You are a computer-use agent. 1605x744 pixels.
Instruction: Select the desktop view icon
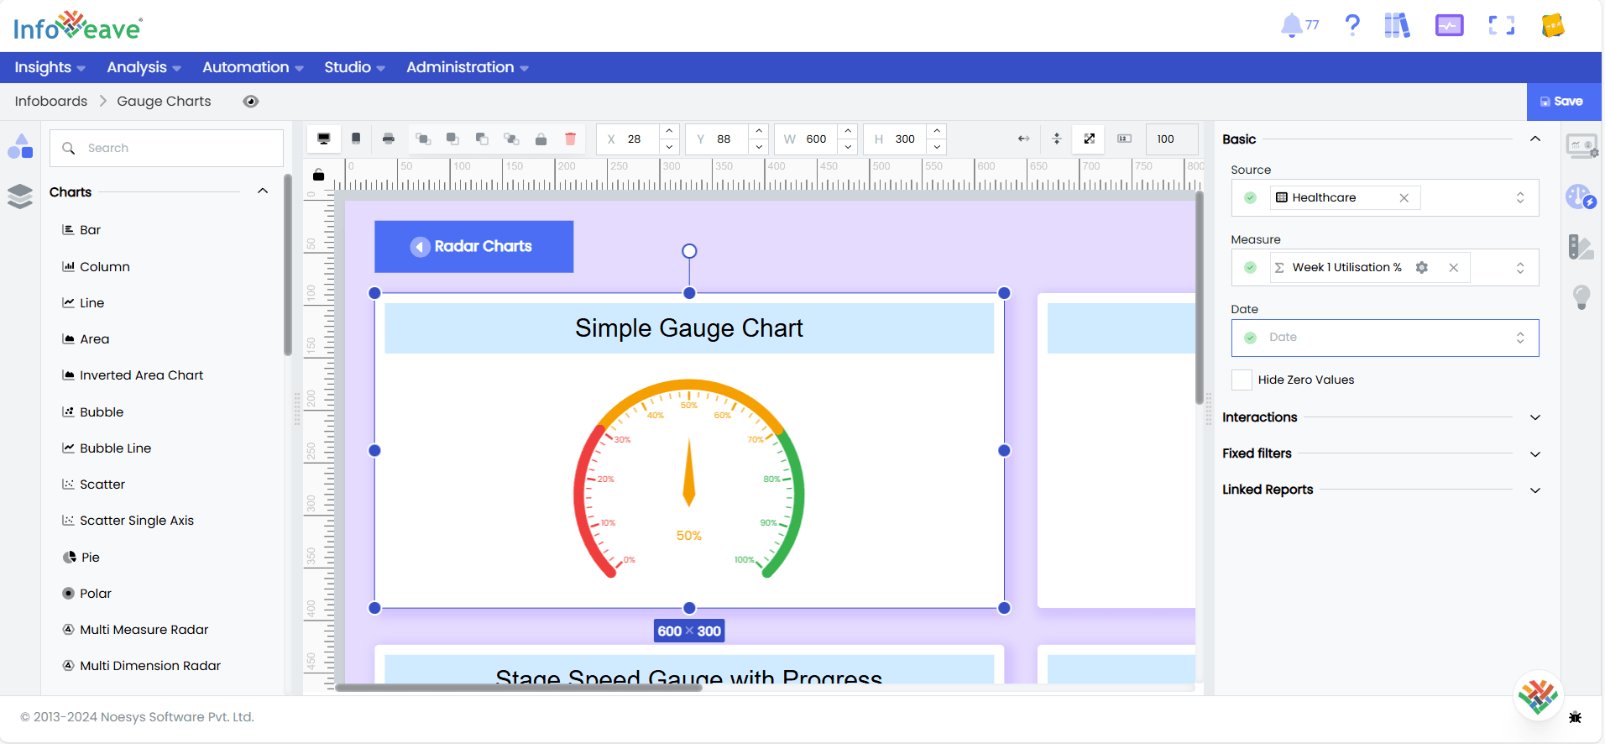tap(324, 139)
